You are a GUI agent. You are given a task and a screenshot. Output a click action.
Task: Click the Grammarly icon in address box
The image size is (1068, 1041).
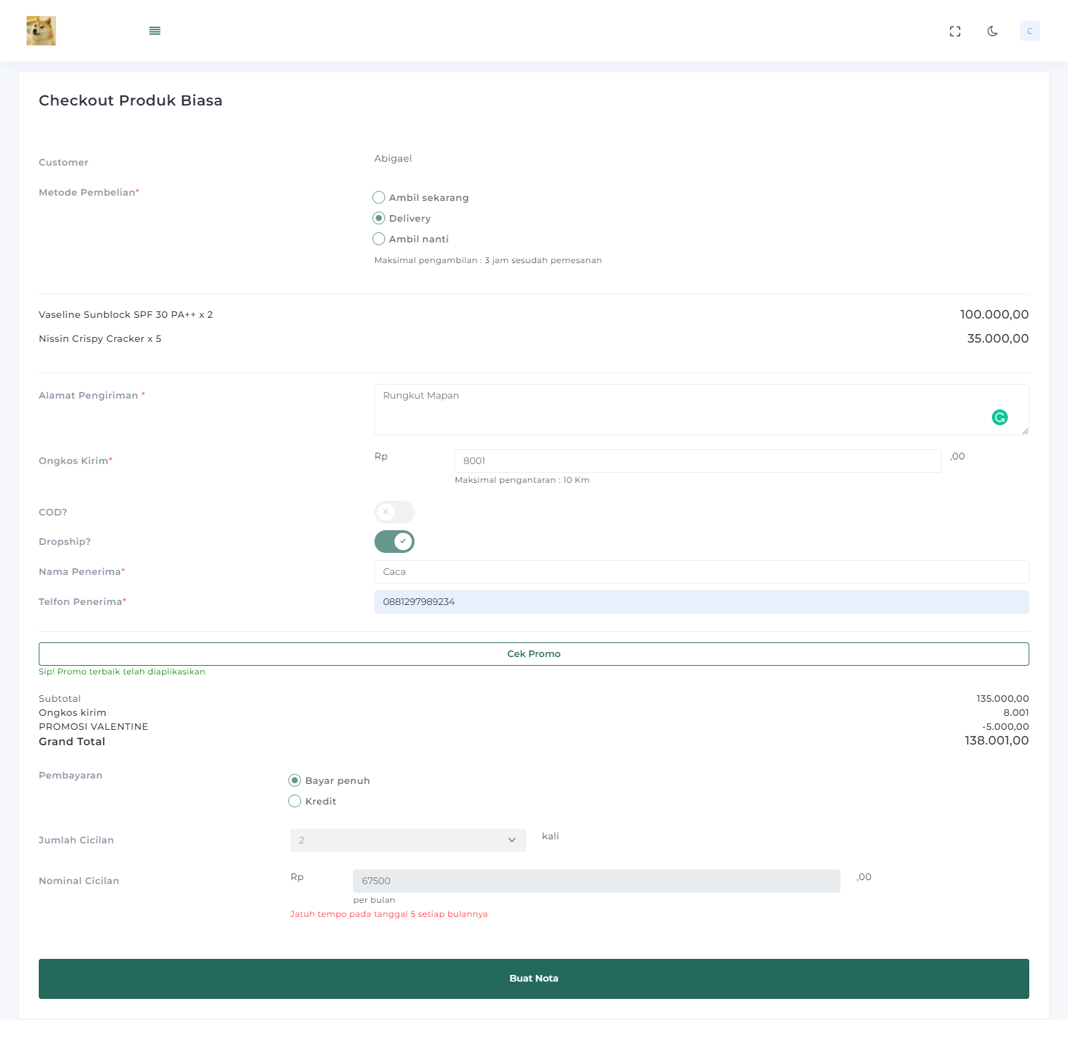click(x=999, y=417)
